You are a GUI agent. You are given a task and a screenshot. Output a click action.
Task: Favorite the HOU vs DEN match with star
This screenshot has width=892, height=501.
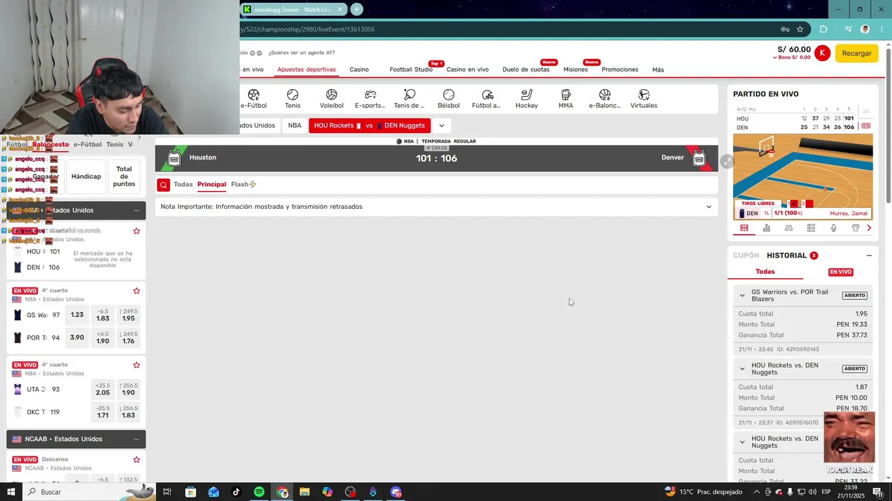(137, 231)
